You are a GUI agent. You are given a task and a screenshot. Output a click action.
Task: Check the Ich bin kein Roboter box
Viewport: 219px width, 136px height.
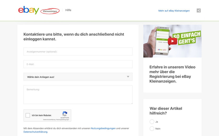pos(28,115)
